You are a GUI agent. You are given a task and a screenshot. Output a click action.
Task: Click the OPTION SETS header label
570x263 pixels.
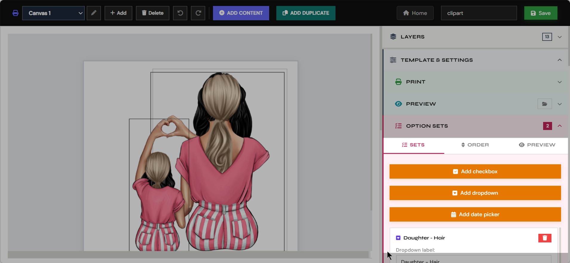(427, 126)
